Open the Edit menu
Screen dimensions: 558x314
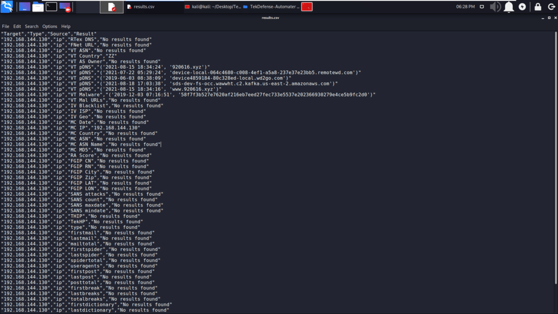(17, 26)
